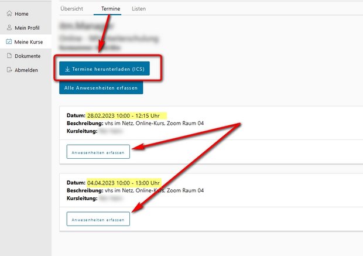
Task: Click the Meine Kurse label in sidebar
Action: click(x=29, y=42)
